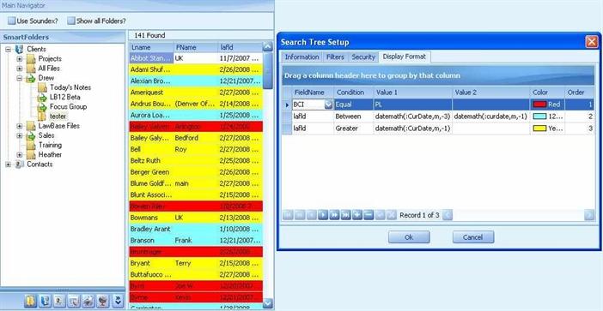Click the Clients tree icon
Viewport: 603px width, 311px height.
[19, 49]
